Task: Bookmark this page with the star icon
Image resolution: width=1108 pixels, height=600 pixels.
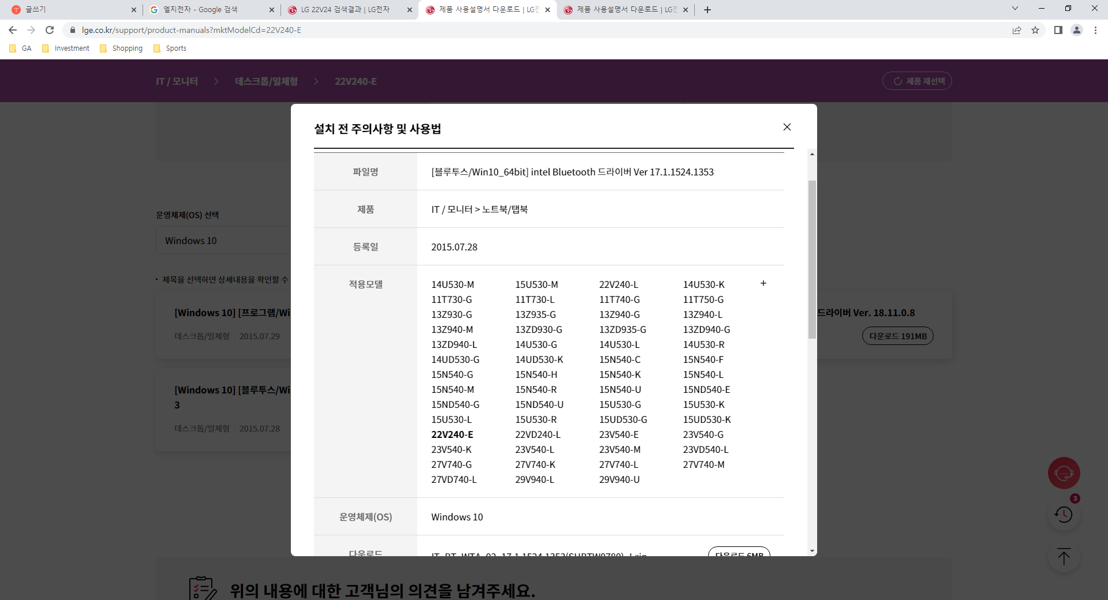Action: pyautogui.click(x=1035, y=30)
